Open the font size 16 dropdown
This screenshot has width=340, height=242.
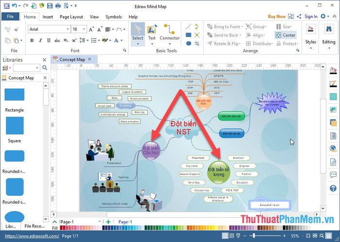pyautogui.click(x=84, y=29)
